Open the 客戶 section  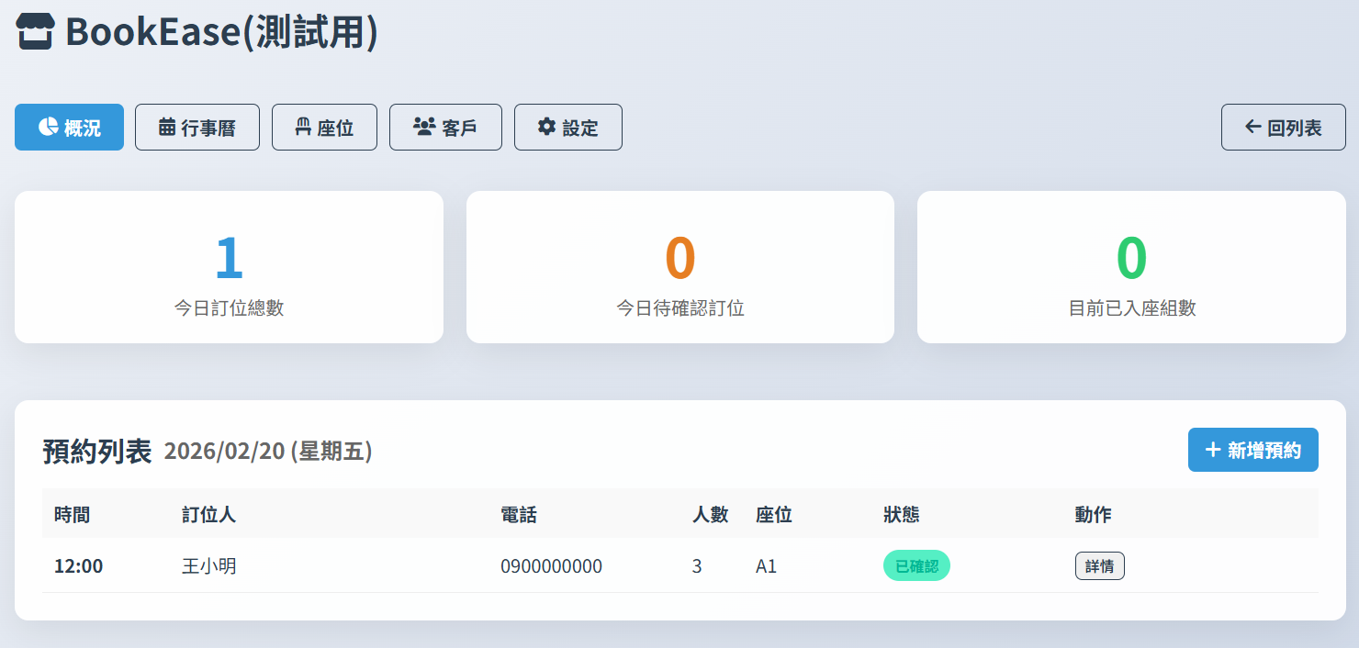pyautogui.click(x=445, y=127)
